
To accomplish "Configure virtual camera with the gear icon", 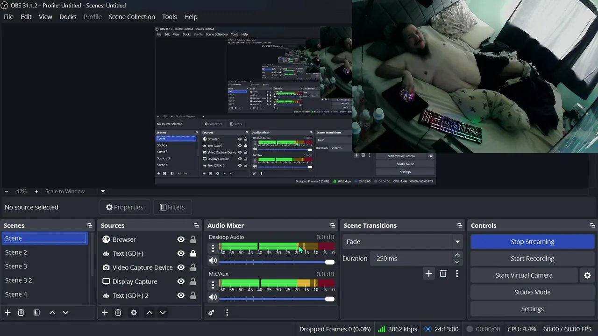I will point(587,275).
